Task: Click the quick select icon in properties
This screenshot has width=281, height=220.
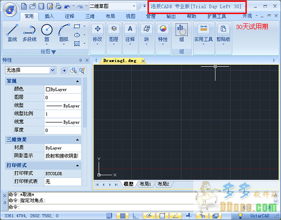Action: pyautogui.click(x=82, y=71)
